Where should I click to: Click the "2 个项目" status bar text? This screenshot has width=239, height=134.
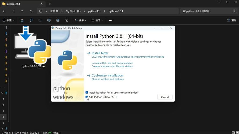pos(6,133)
